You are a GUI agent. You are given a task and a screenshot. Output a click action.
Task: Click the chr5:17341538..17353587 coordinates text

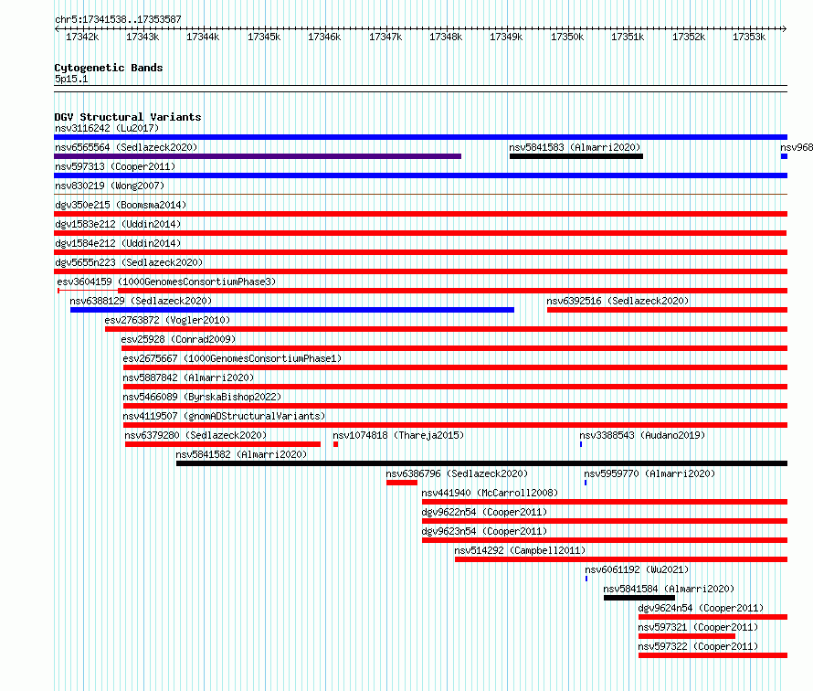[x=118, y=19]
